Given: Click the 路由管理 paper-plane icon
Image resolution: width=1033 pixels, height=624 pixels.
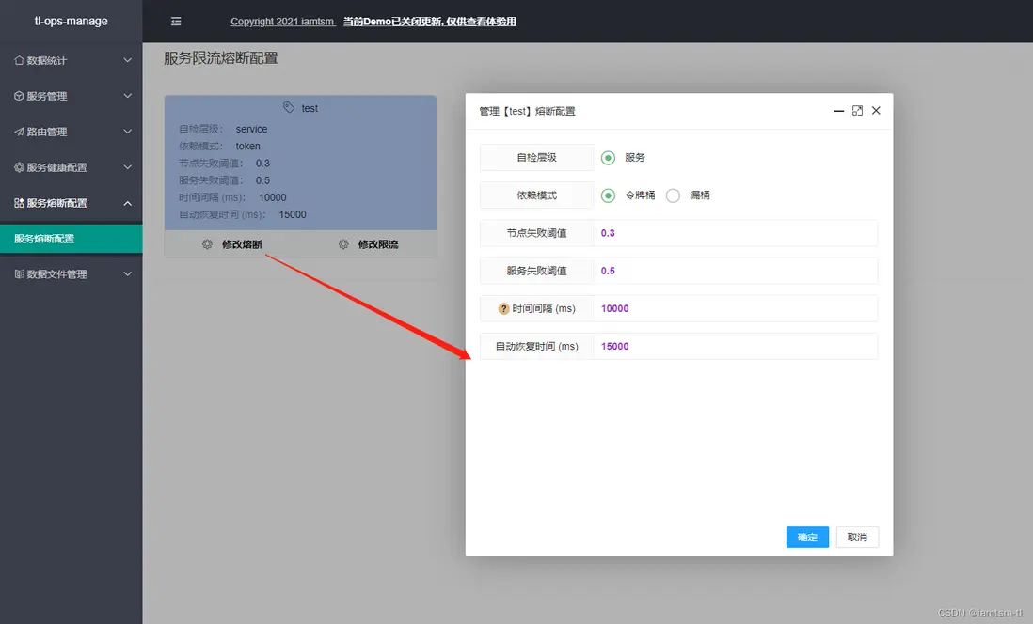Looking at the screenshot, I should [19, 132].
